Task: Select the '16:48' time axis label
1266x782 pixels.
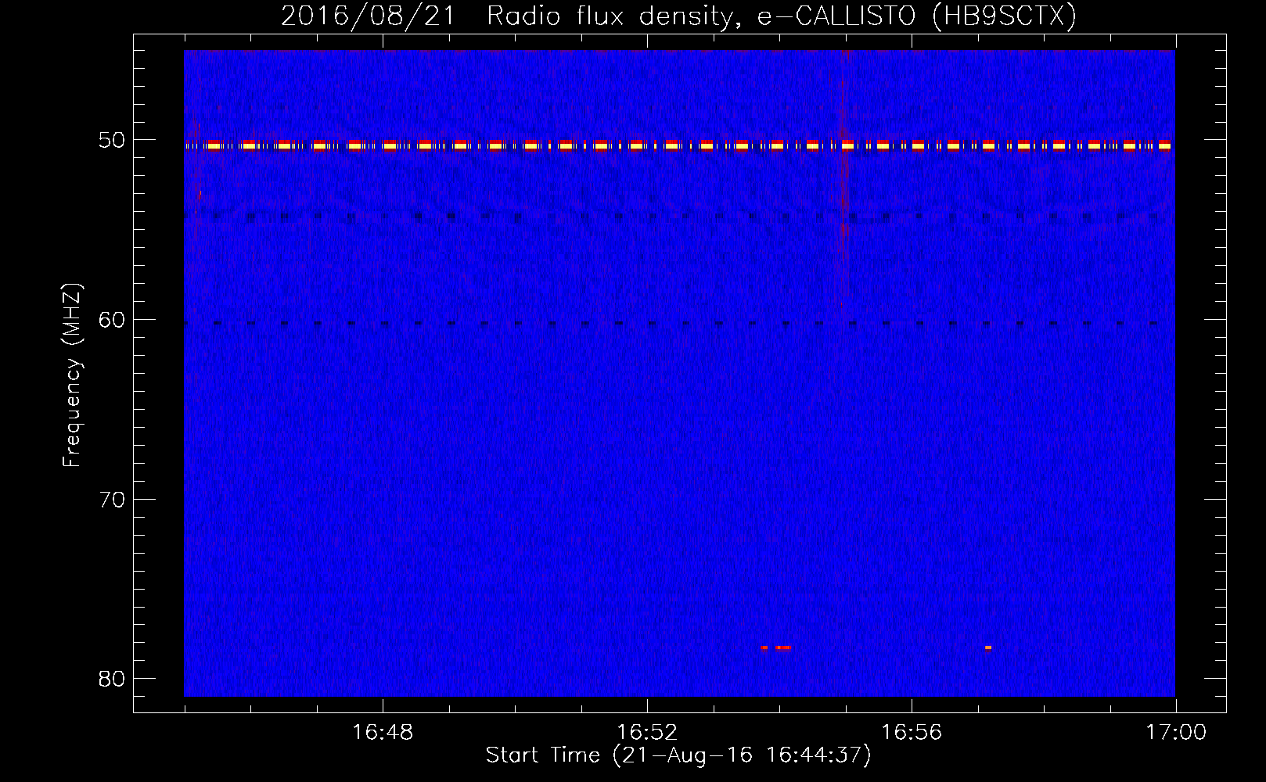Action: [x=383, y=733]
